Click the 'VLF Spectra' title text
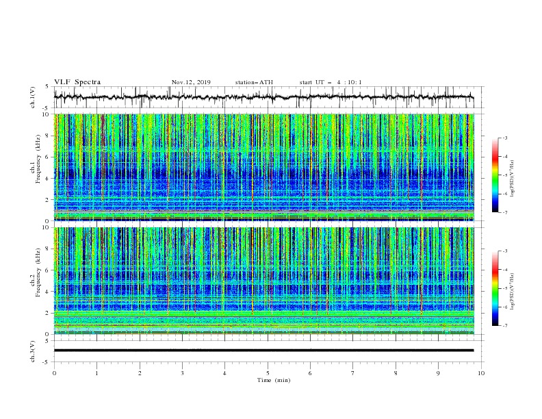Screen dimensions: 542x419 [77, 82]
